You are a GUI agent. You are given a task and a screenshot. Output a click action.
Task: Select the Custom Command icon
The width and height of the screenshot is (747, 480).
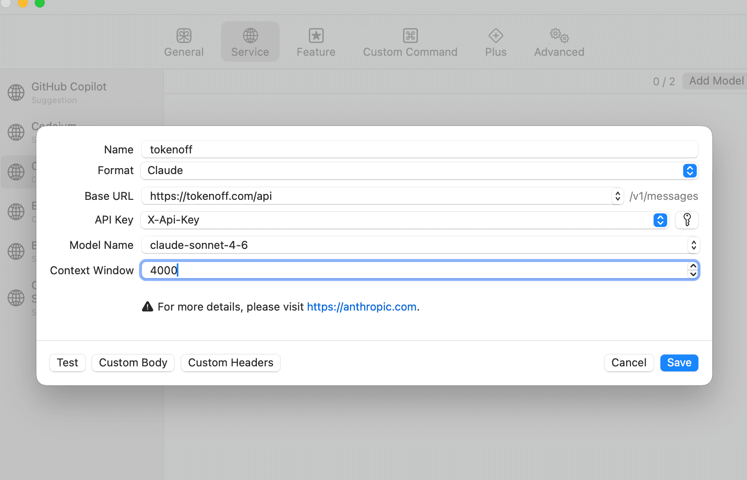(x=410, y=36)
